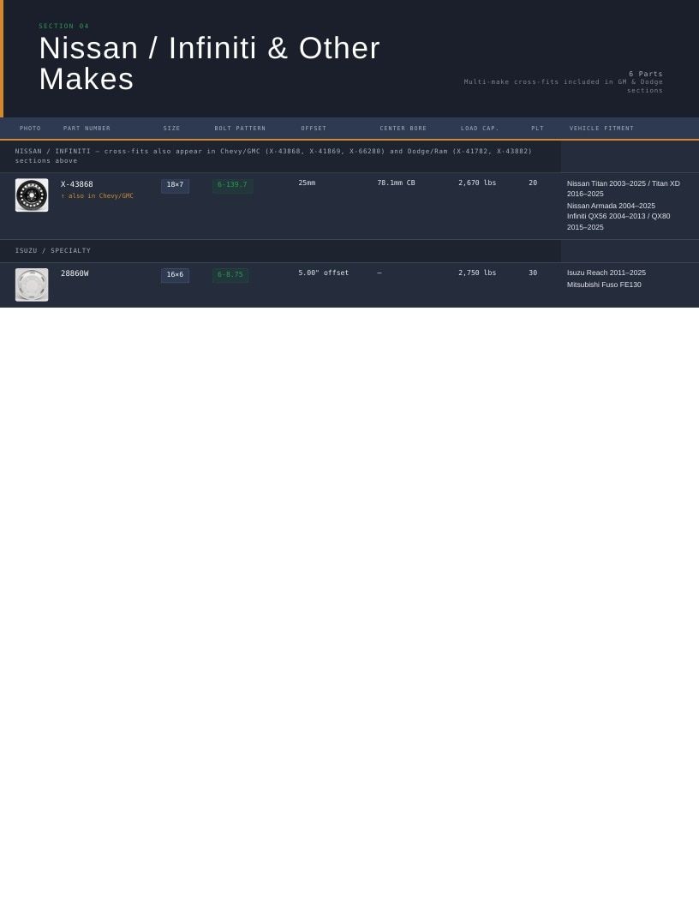Select the Nissan / Infiniti cross-fits group note
Screen dimensions: 699x905
280,156
